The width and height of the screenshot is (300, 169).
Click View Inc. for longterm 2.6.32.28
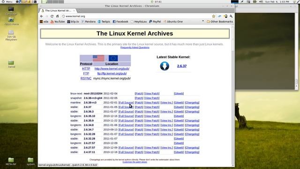coord(166,134)
